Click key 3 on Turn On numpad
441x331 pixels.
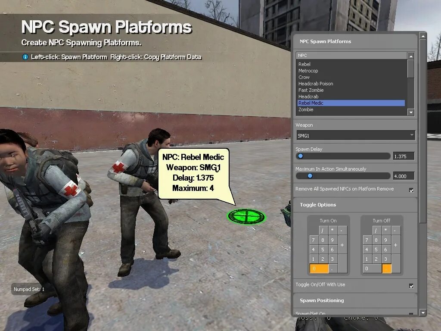coord(333,259)
